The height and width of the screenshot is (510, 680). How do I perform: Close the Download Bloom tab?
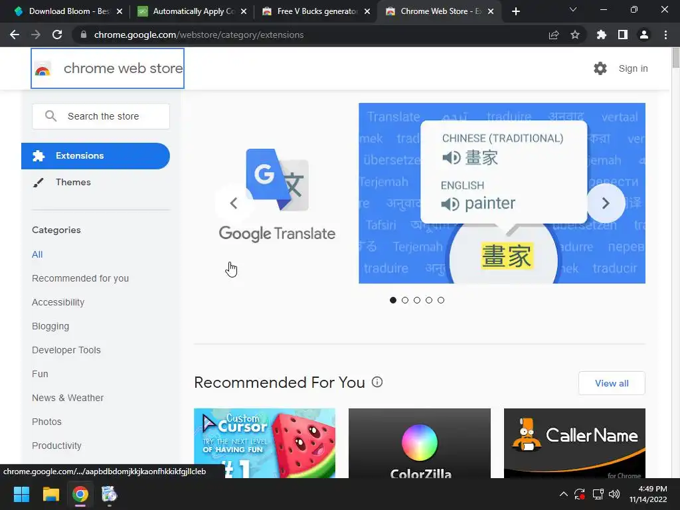click(120, 11)
